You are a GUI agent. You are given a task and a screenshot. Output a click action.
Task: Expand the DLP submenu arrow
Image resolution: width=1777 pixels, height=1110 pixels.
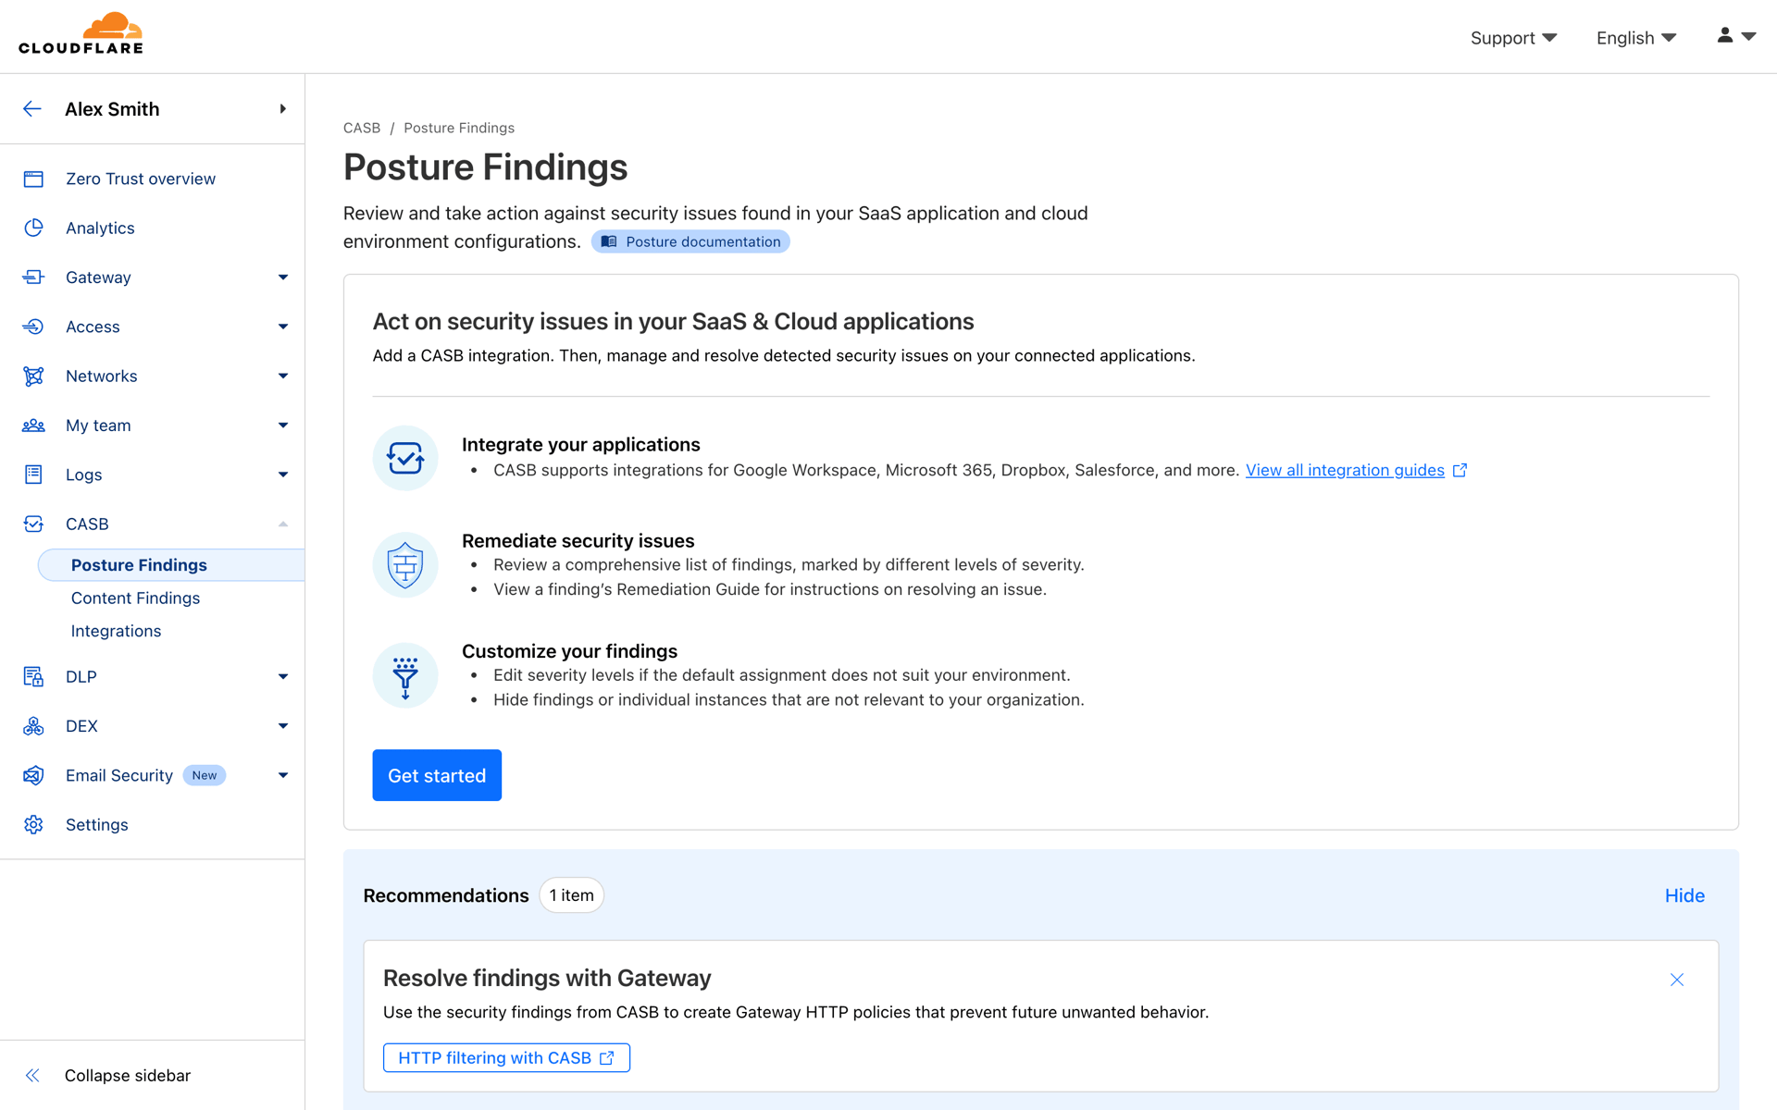point(283,677)
